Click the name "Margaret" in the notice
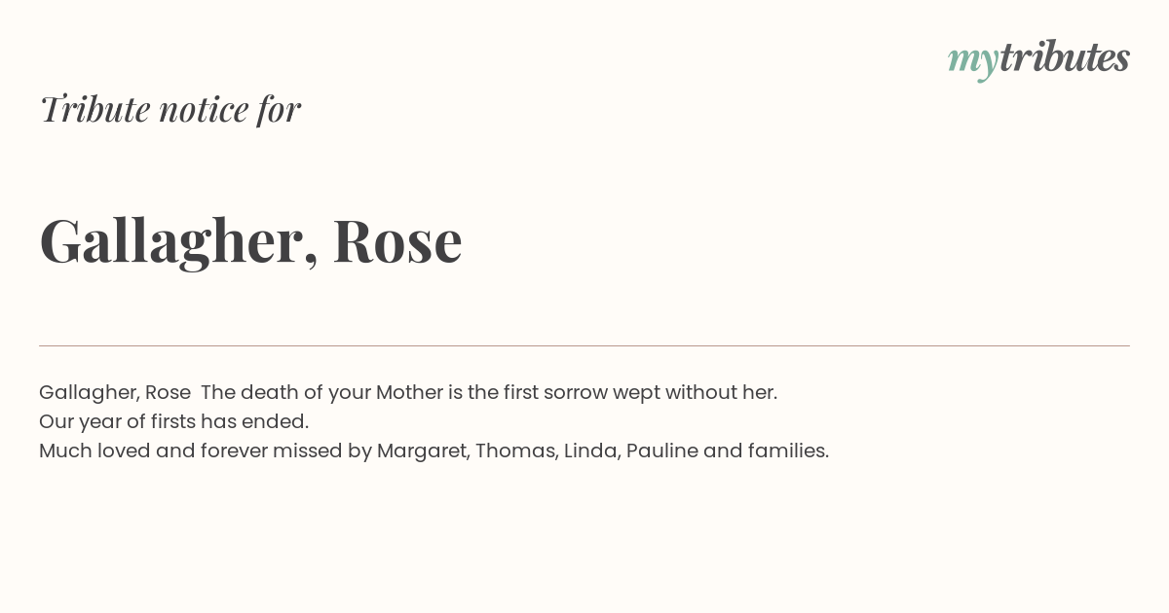1169x613 pixels. 423,451
